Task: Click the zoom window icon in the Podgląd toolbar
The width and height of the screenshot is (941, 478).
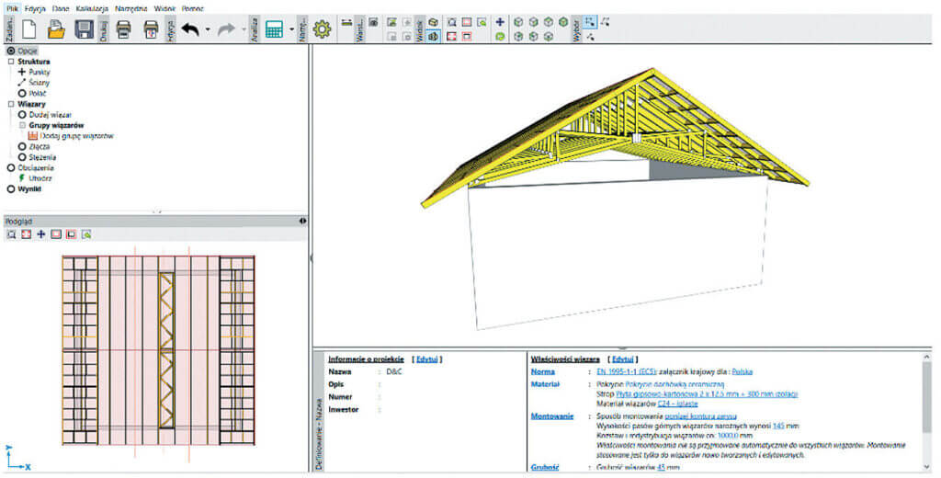Action: tap(11, 234)
